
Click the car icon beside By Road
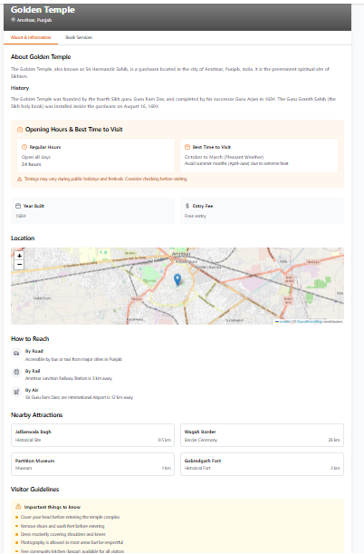click(x=16, y=353)
